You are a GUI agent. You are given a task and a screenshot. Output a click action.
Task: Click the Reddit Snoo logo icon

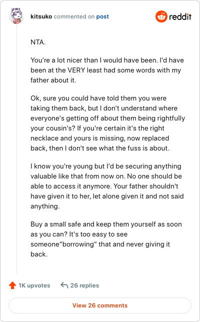(161, 16)
